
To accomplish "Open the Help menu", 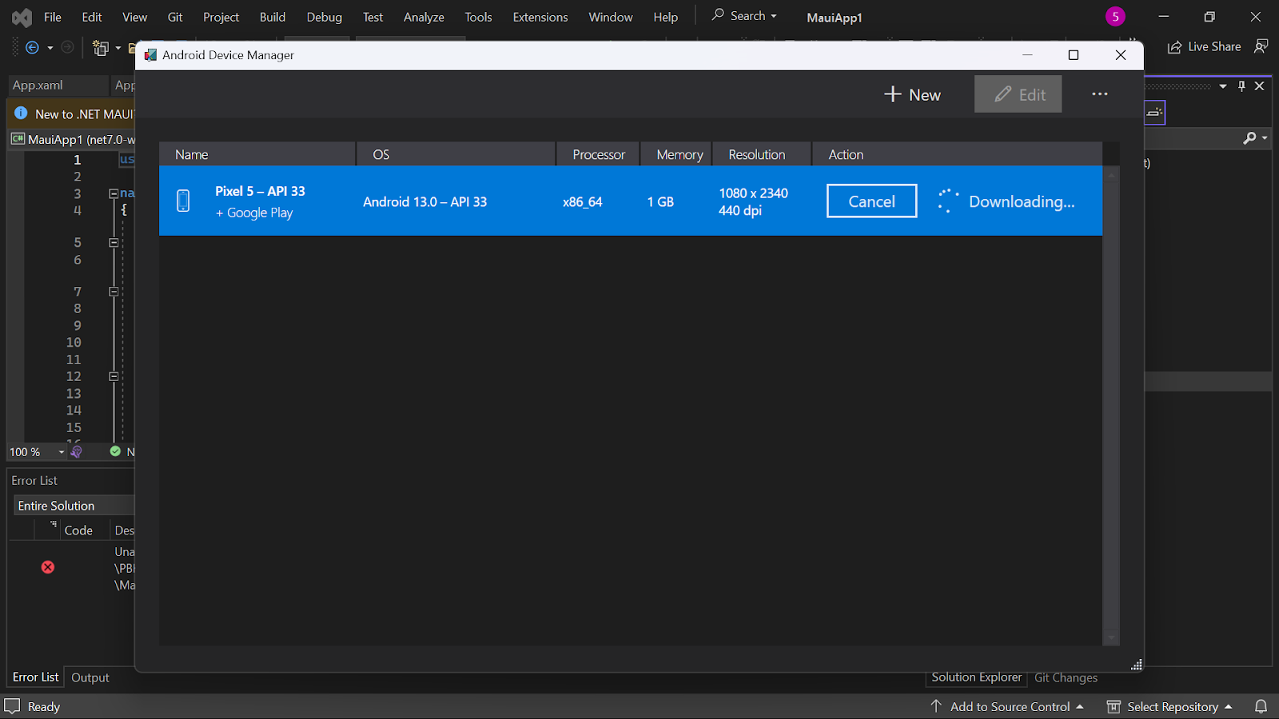I will tap(665, 17).
